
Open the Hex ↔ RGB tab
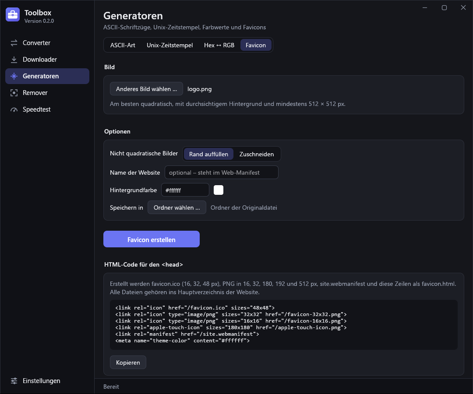pyautogui.click(x=219, y=45)
